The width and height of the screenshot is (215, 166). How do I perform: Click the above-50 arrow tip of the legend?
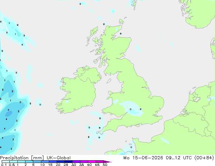[x=107, y=162]
